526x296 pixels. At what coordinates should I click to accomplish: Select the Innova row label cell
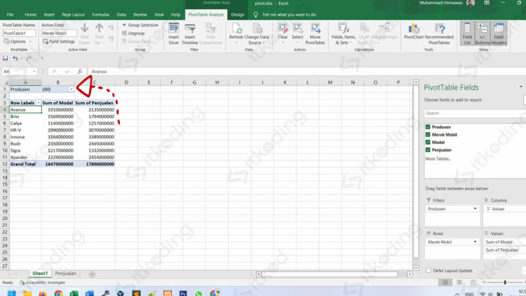(x=25, y=137)
